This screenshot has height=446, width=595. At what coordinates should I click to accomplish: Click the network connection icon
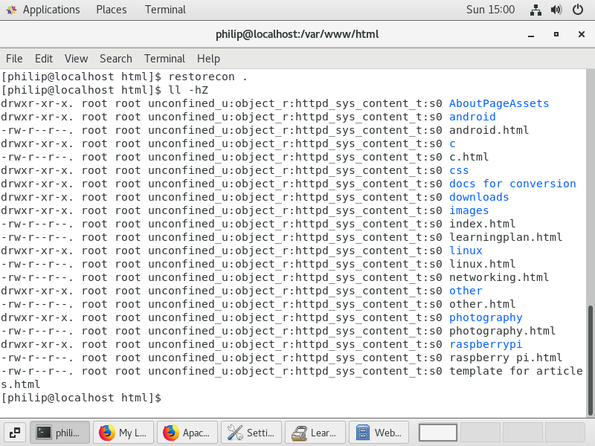click(x=535, y=10)
